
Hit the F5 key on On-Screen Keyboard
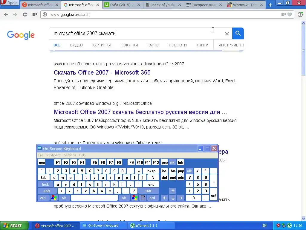point(95,163)
